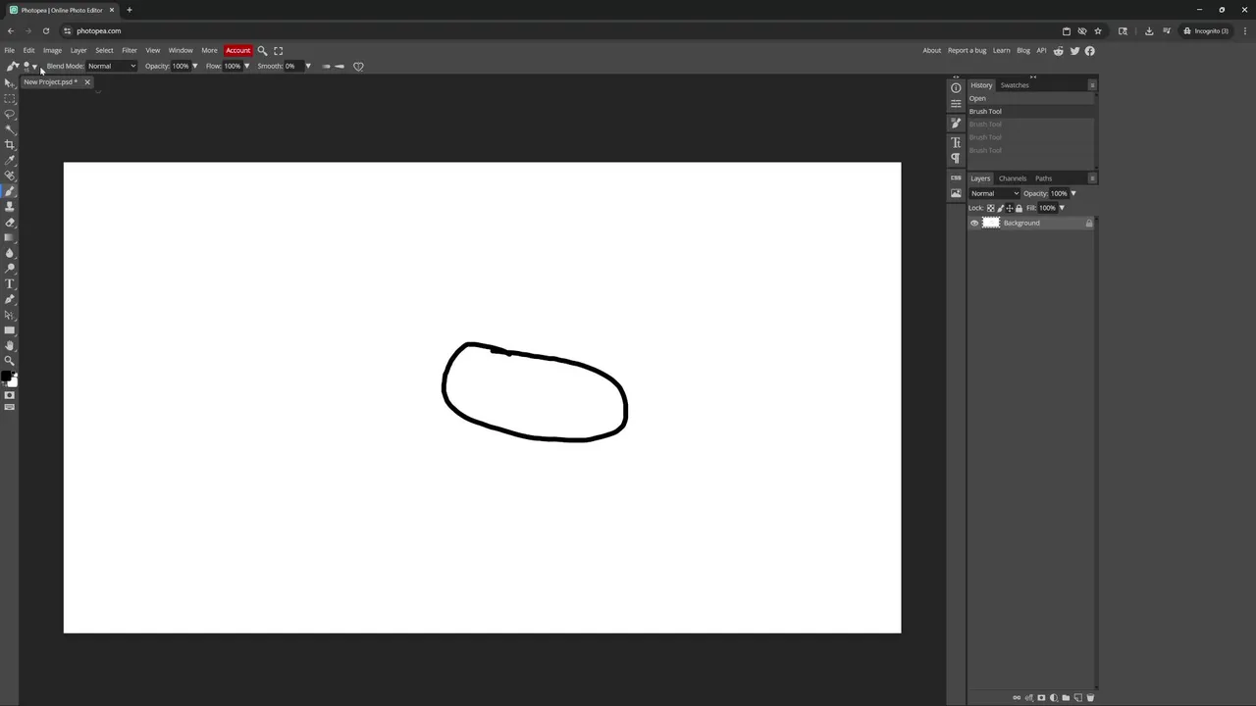The height and width of the screenshot is (706, 1256).
Task: Select the Rectangle shape tool
Action: [10, 330]
